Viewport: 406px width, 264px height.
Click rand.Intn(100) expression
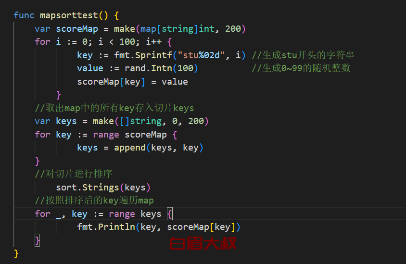coord(161,68)
